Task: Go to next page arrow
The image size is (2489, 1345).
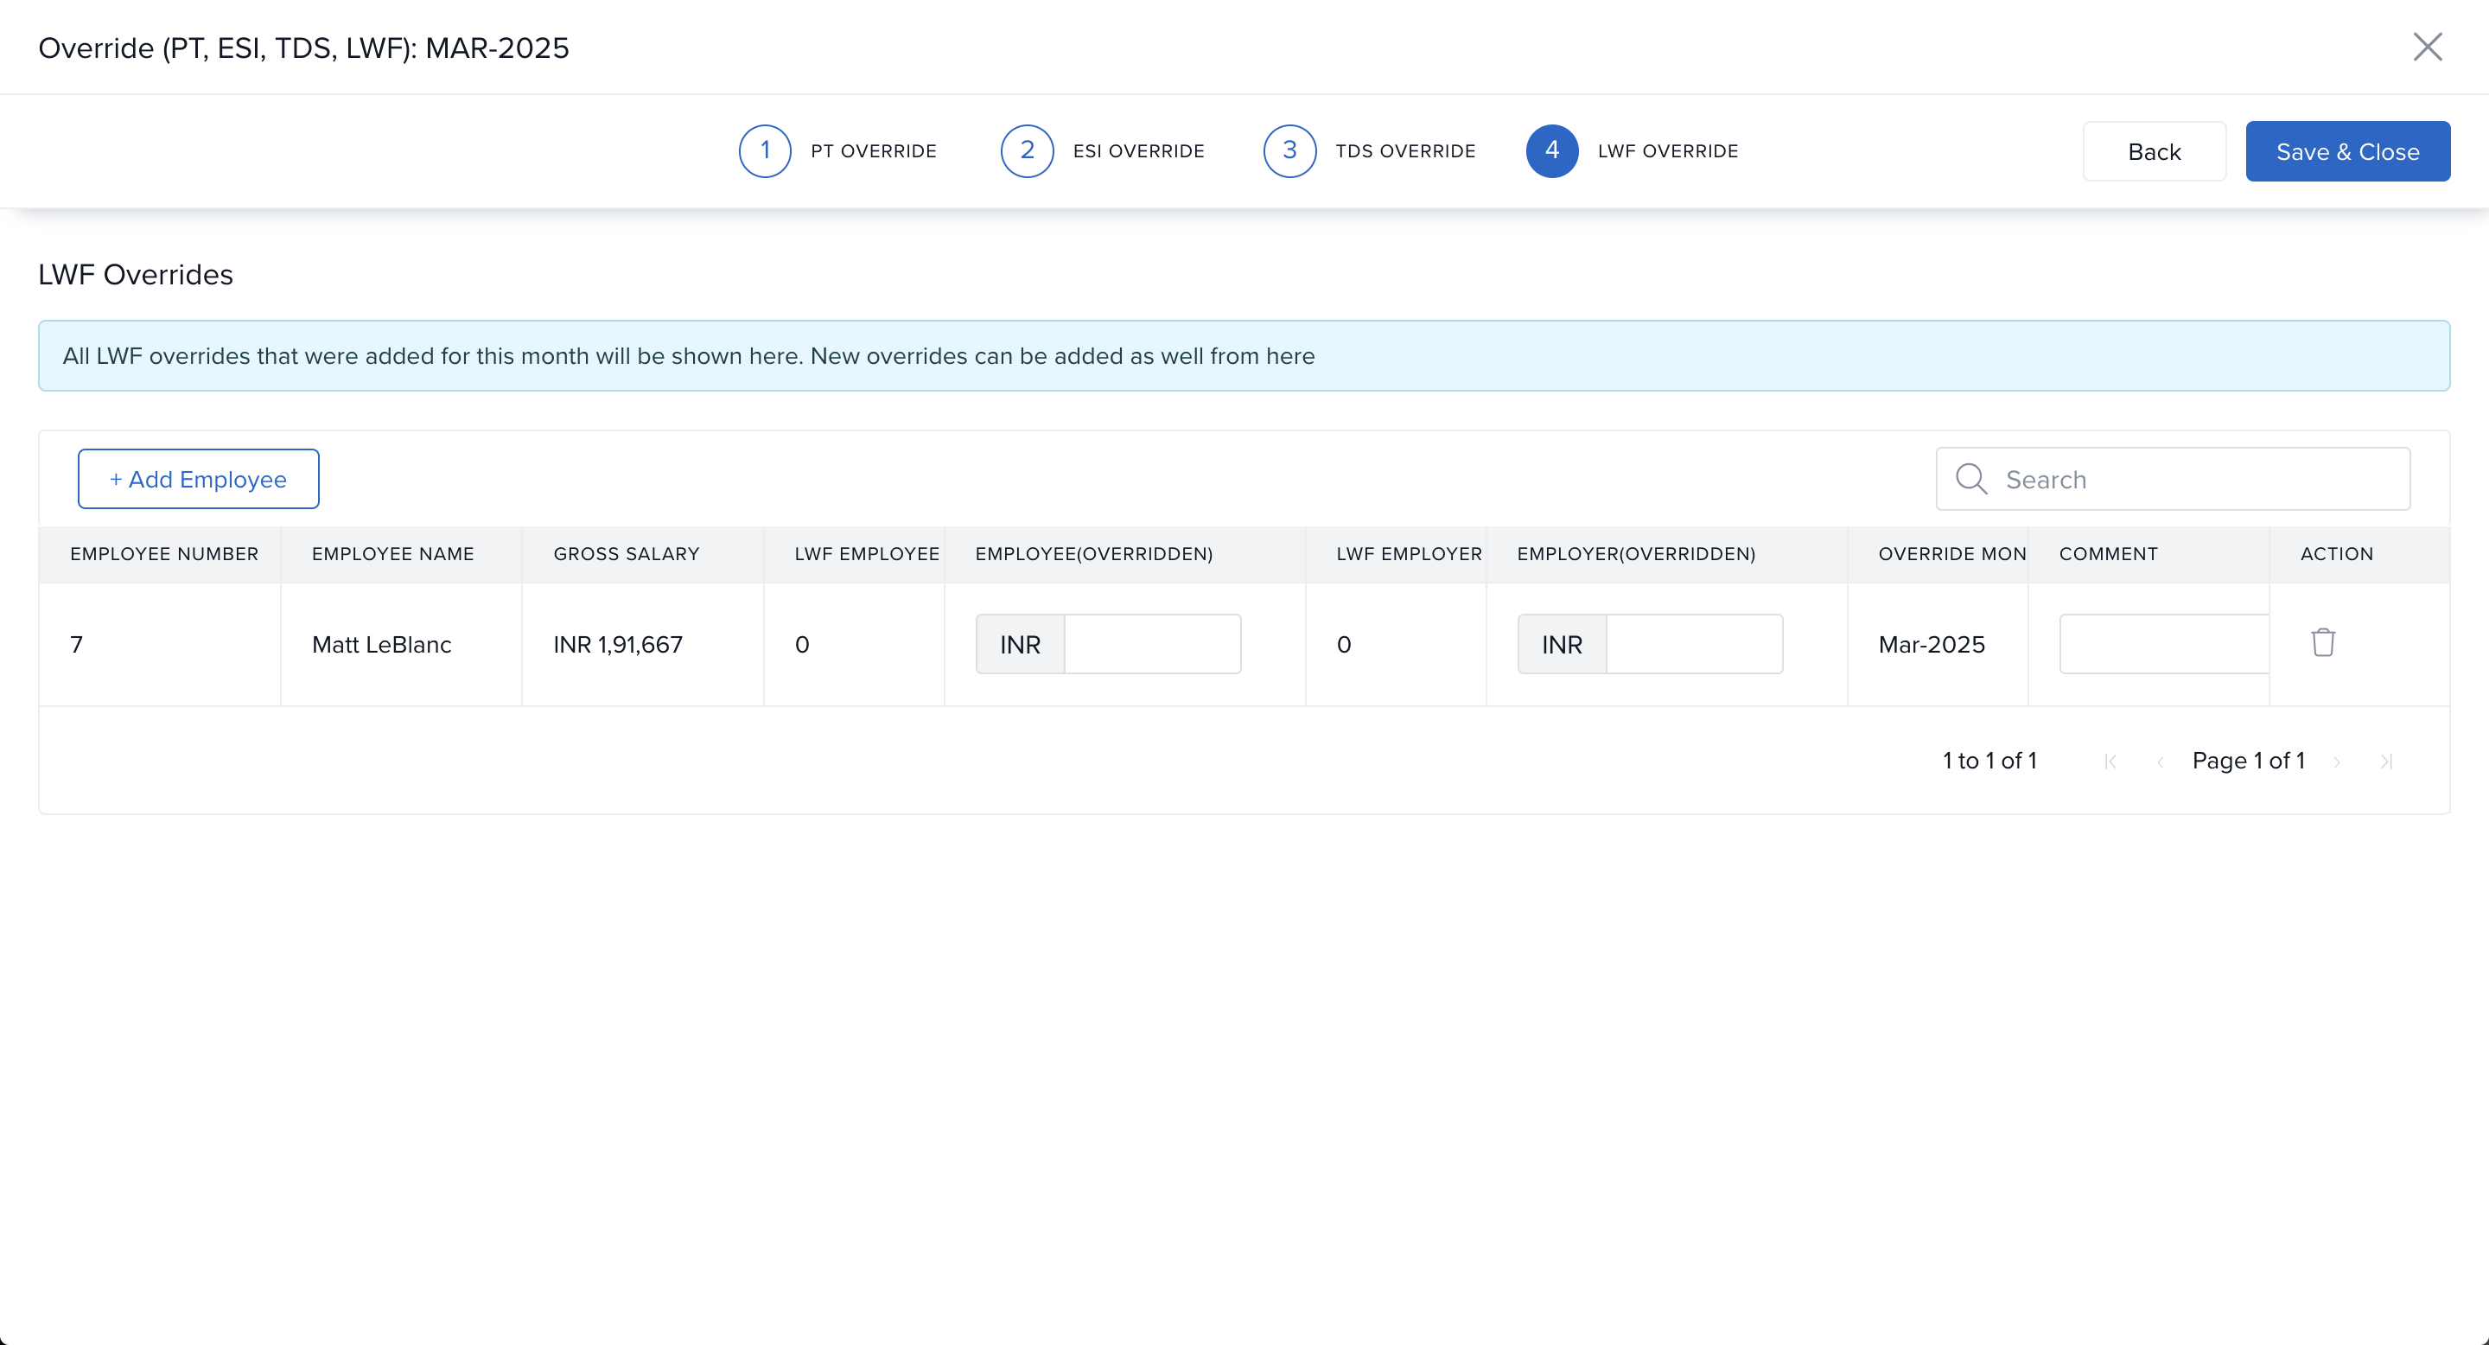Action: click(x=2337, y=762)
